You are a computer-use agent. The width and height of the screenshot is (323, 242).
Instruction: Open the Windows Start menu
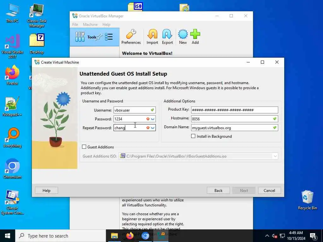[8, 236]
